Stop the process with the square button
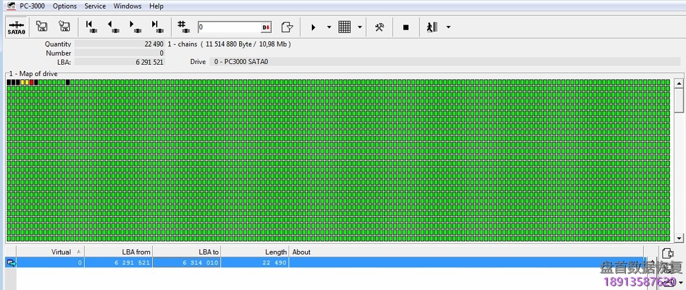The height and width of the screenshot is (290, 686). [x=406, y=27]
